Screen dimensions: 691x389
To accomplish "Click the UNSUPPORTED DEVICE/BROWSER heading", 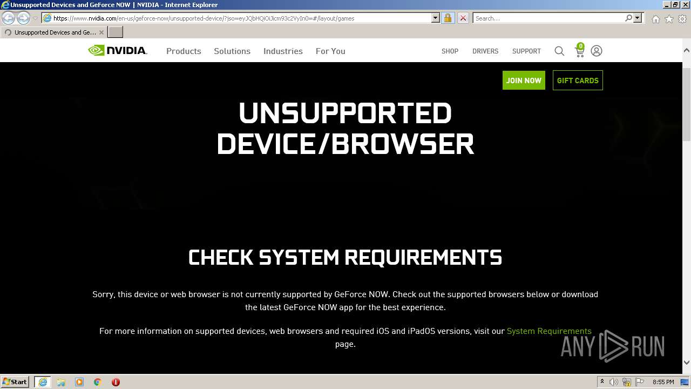I will click(x=345, y=129).
